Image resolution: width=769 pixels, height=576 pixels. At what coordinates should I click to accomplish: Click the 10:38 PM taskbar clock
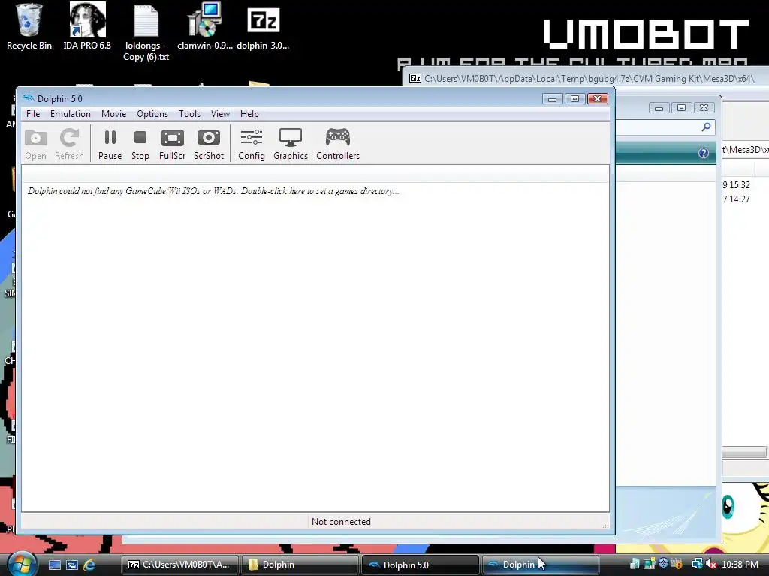click(740, 565)
